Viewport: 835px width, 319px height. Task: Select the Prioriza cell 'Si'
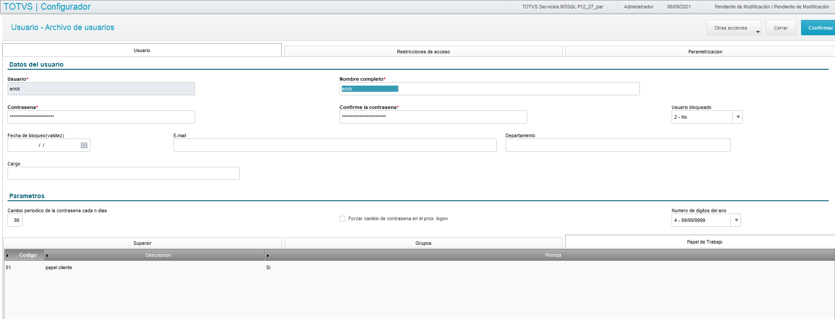(268, 268)
